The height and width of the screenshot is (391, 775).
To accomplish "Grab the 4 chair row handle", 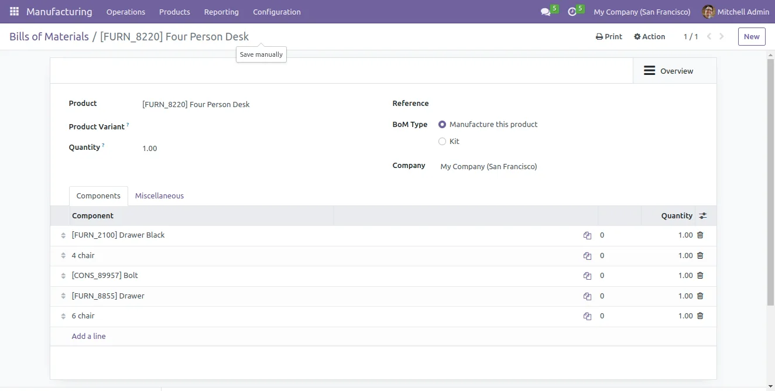I will click(63, 256).
